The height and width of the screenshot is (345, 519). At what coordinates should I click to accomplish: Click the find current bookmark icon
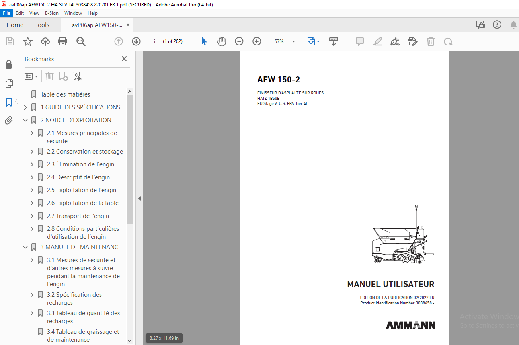pyautogui.click(x=77, y=76)
